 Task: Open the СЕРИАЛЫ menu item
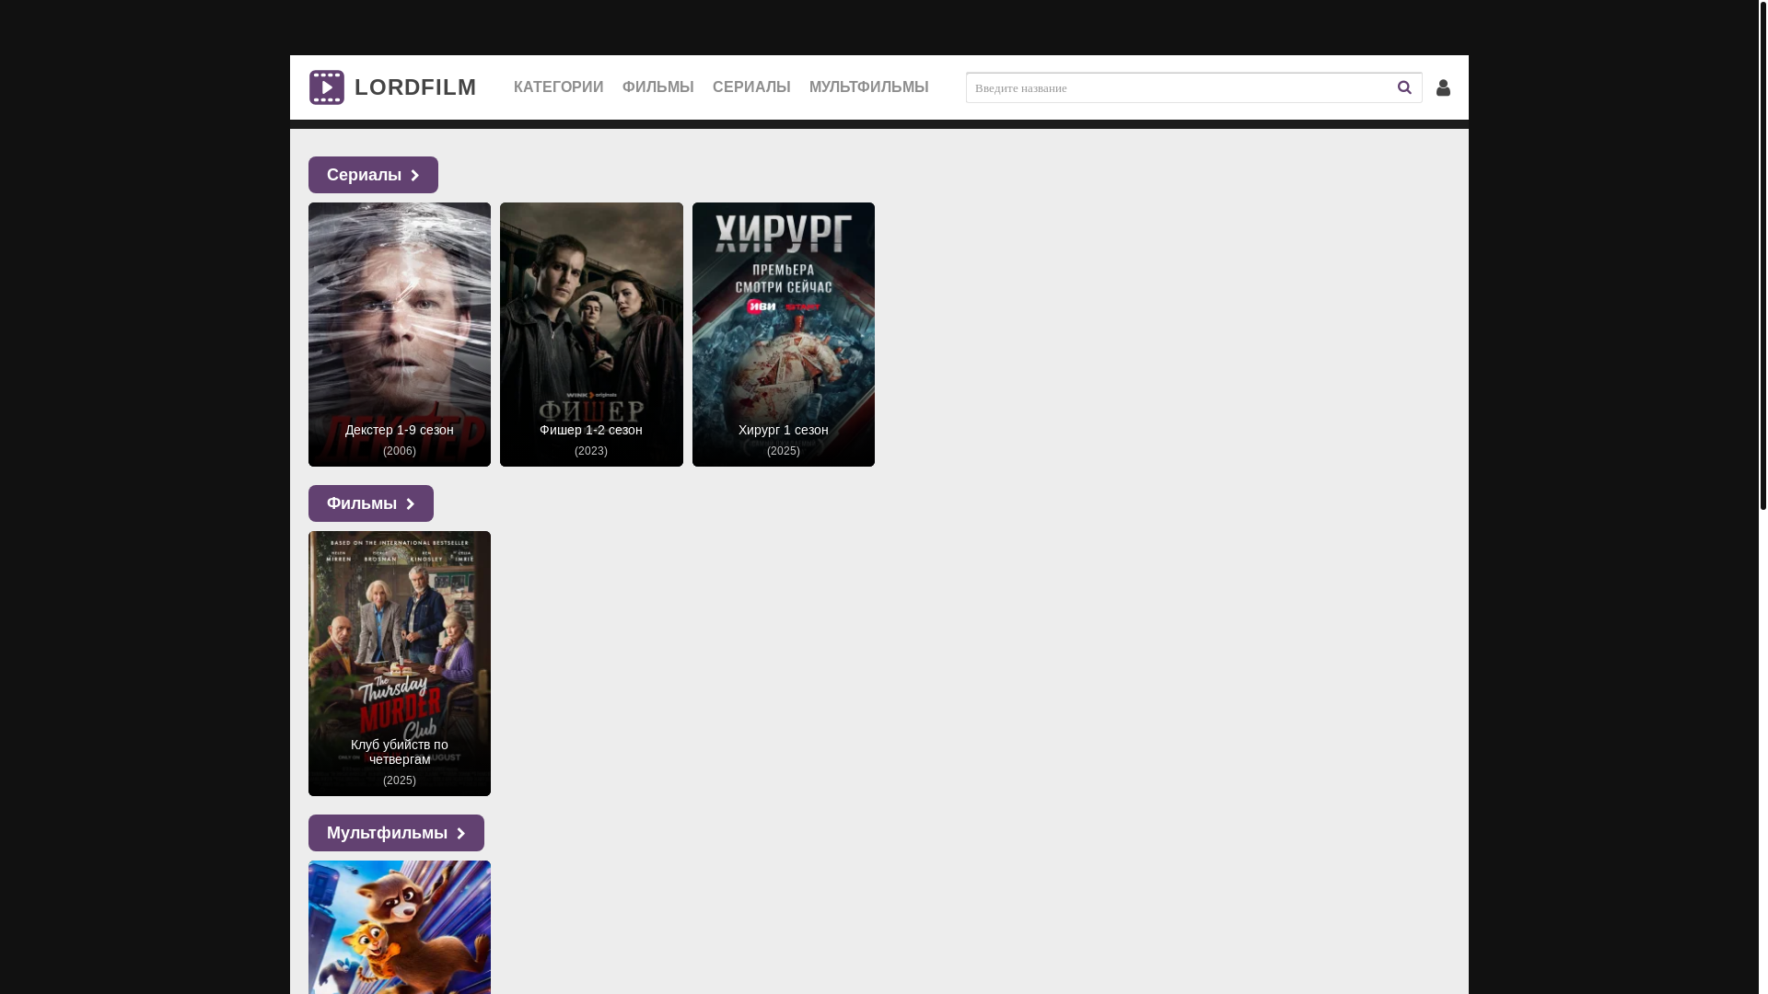pyautogui.click(x=751, y=87)
